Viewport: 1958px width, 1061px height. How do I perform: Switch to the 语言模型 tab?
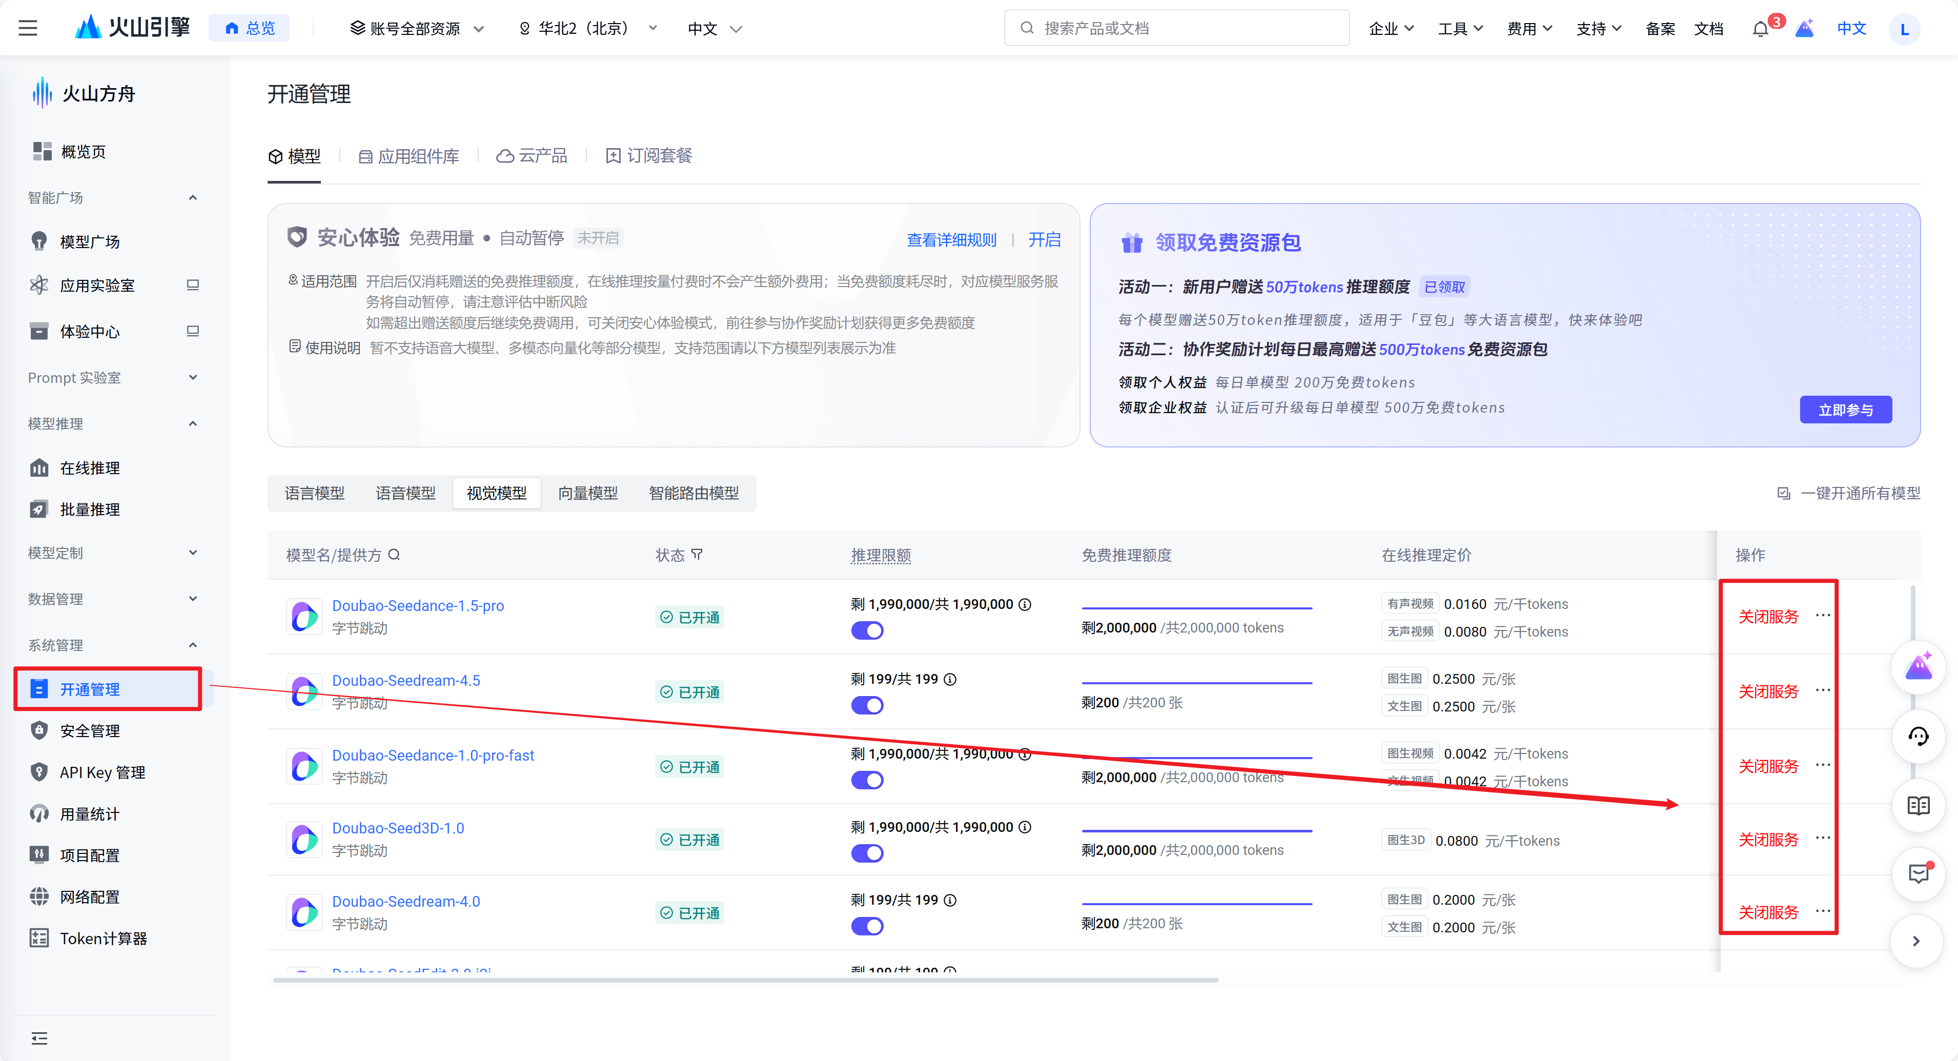click(x=314, y=493)
